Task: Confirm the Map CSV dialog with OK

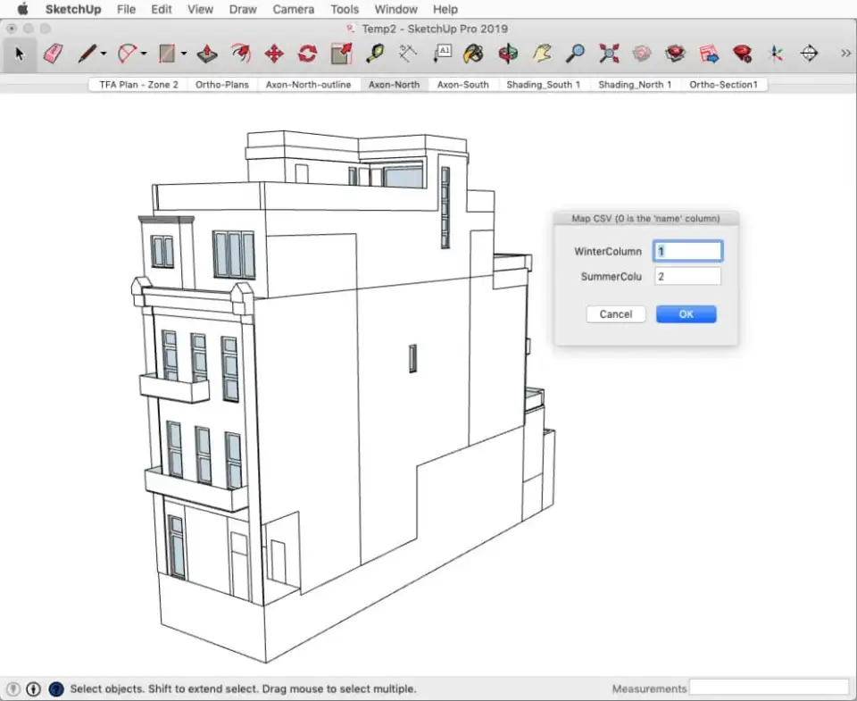Action: coord(686,314)
